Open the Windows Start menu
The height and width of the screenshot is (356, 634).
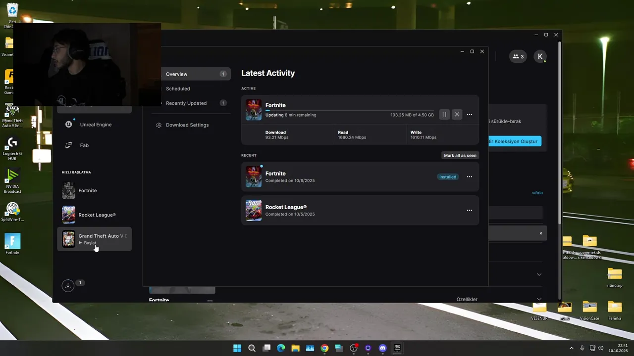237,348
